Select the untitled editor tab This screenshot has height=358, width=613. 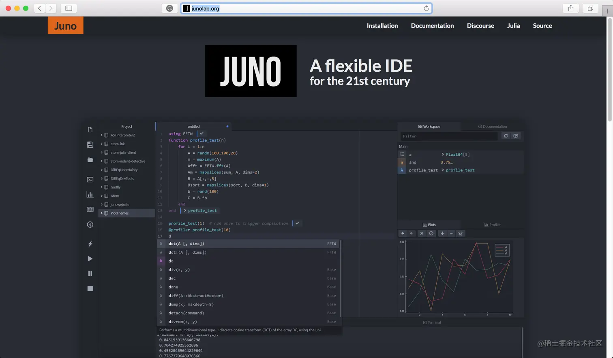[193, 126]
